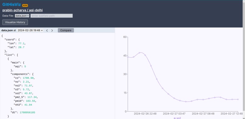The image size is (245, 119).
Task: Click the "o3" value 5.72
Action: pos(26,89)
